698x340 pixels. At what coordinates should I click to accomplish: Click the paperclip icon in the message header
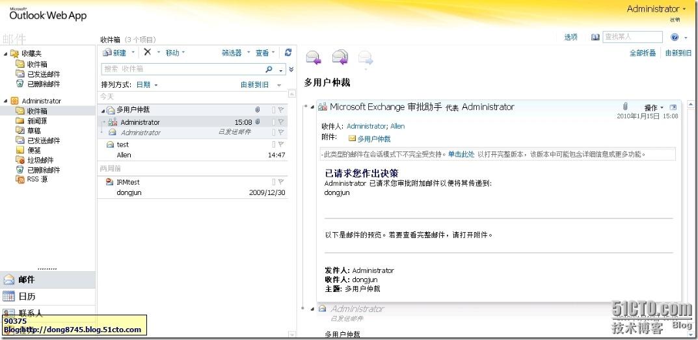[x=625, y=107]
